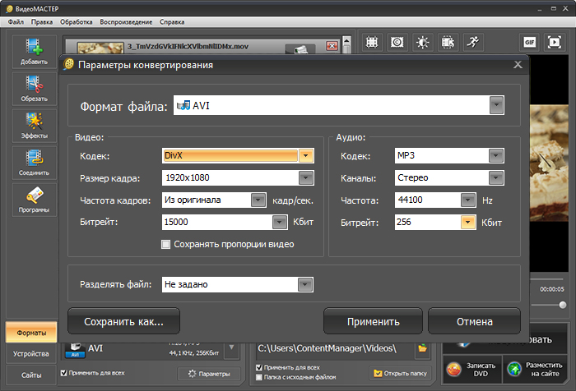The height and width of the screenshot is (391, 576).
Task: Toggle Сохранять пропорции видео checkbox
Action: click(166, 244)
